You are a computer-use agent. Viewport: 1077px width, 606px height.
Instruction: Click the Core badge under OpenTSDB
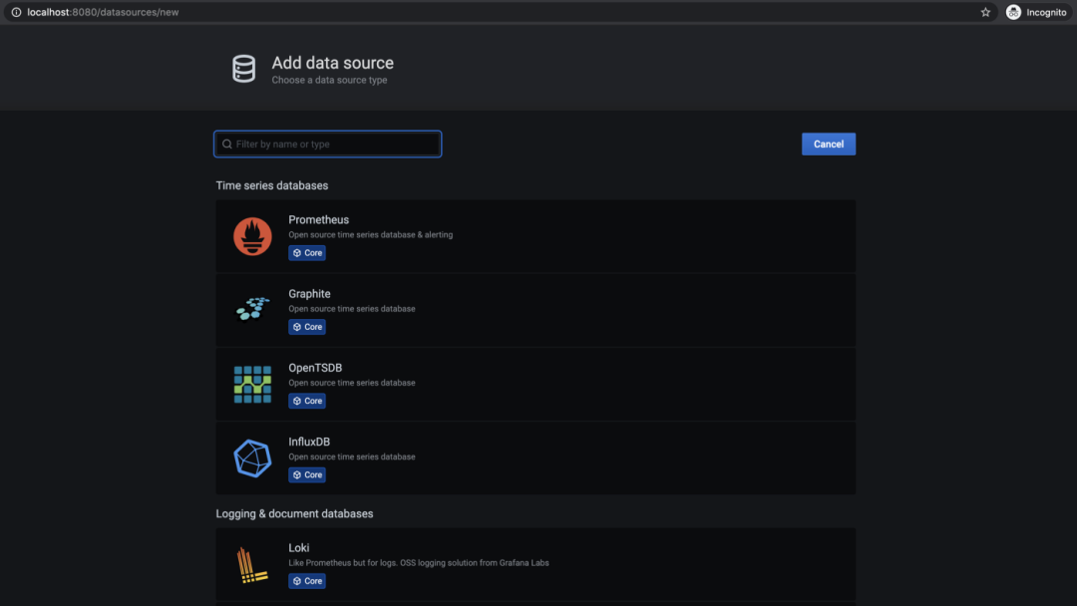(307, 401)
